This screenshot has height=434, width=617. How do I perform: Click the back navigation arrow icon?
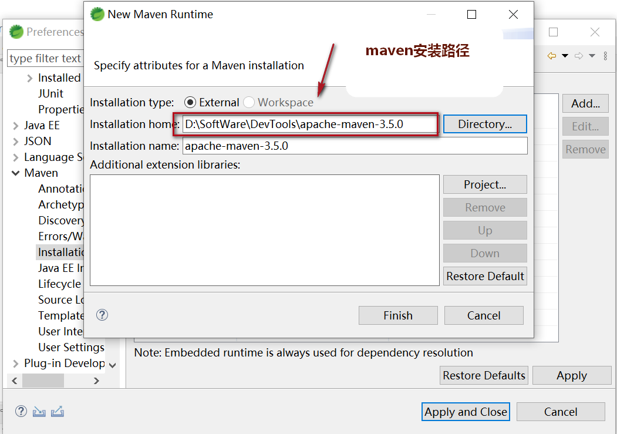(x=552, y=56)
